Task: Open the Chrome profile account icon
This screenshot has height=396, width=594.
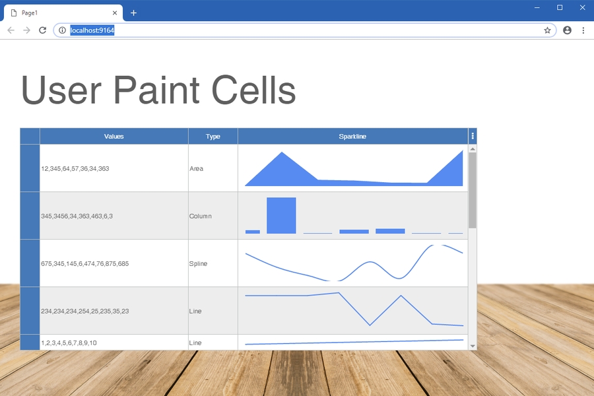Action: pyautogui.click(x=567, y=30)
